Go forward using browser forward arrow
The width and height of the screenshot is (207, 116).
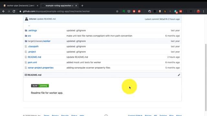pos(9,11)
